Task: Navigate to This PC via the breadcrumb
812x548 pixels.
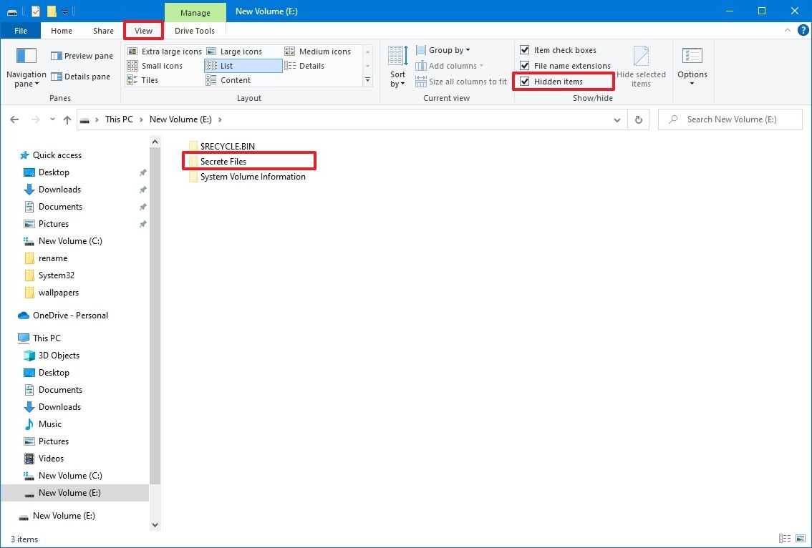Action: click(x=119, y=119)
